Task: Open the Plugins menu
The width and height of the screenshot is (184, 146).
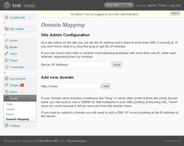Action: tap(14, 85)
